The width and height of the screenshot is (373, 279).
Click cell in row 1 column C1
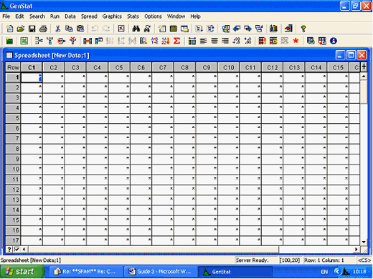[32, 77]
